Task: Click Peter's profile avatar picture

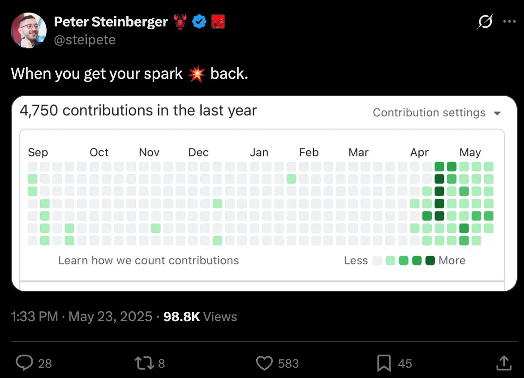Action: [x=29, y=30]
